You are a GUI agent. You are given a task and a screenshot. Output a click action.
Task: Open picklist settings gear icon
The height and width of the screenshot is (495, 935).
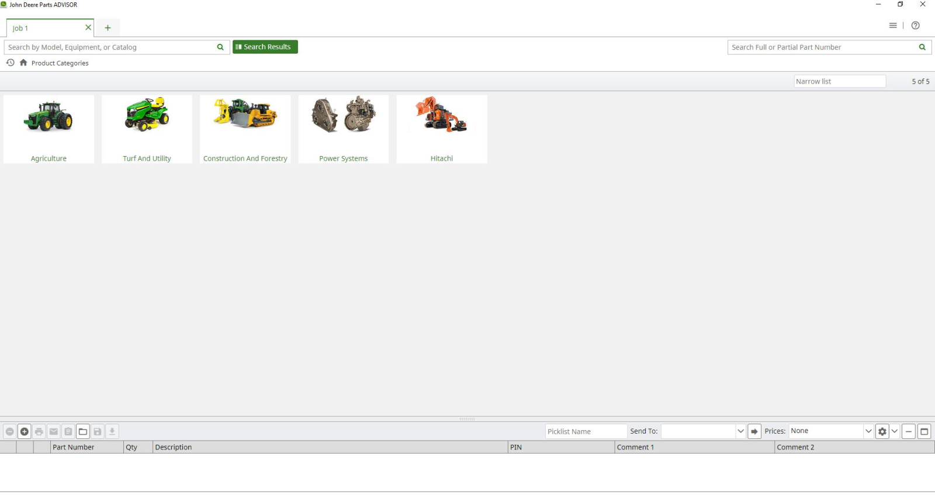tap(882, 431)
